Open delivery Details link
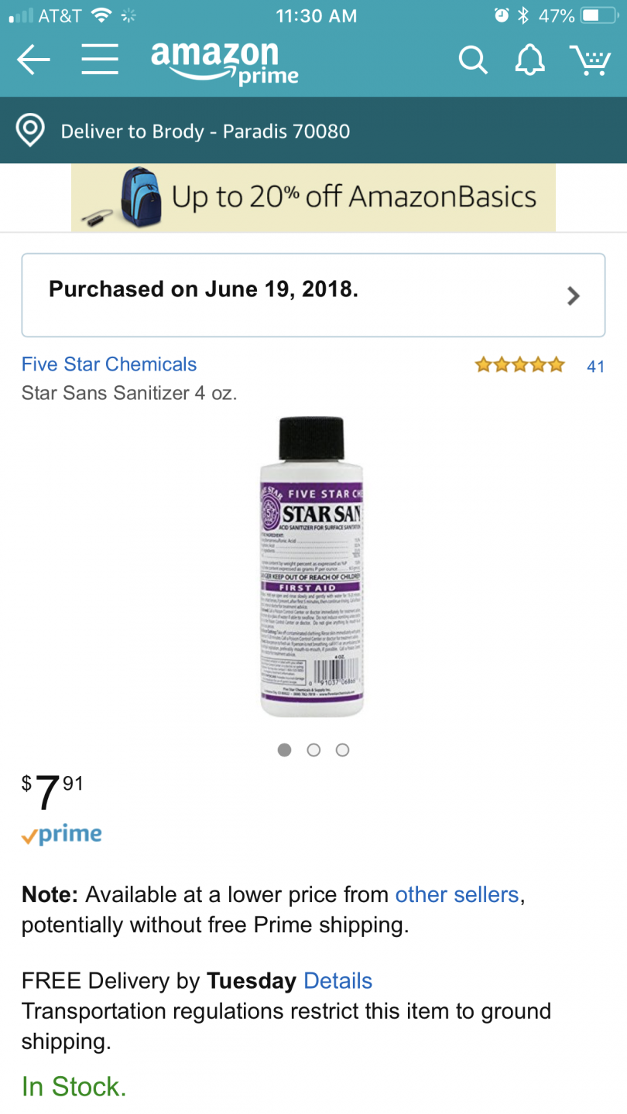 pyautogui.click(x=338, y=982)
